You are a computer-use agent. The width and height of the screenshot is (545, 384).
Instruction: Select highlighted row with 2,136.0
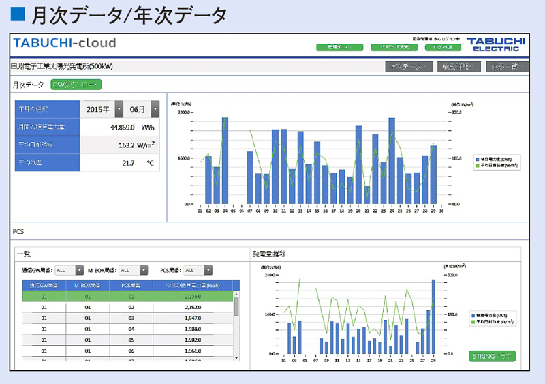[x=127, y=297]
